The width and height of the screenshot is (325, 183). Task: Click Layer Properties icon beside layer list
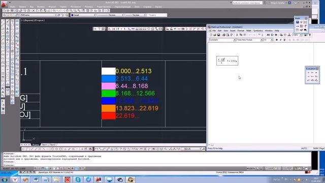4,15
